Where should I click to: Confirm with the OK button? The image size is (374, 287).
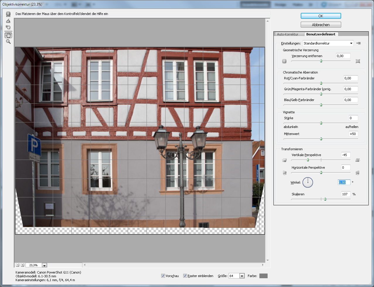pos(321,16)
